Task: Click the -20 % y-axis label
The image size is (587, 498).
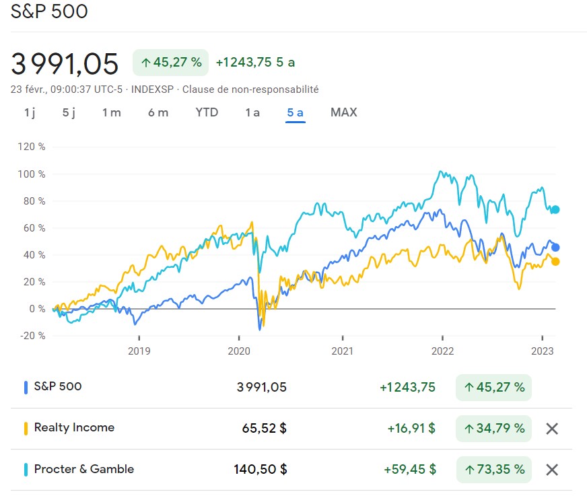Action: point(32,336)
